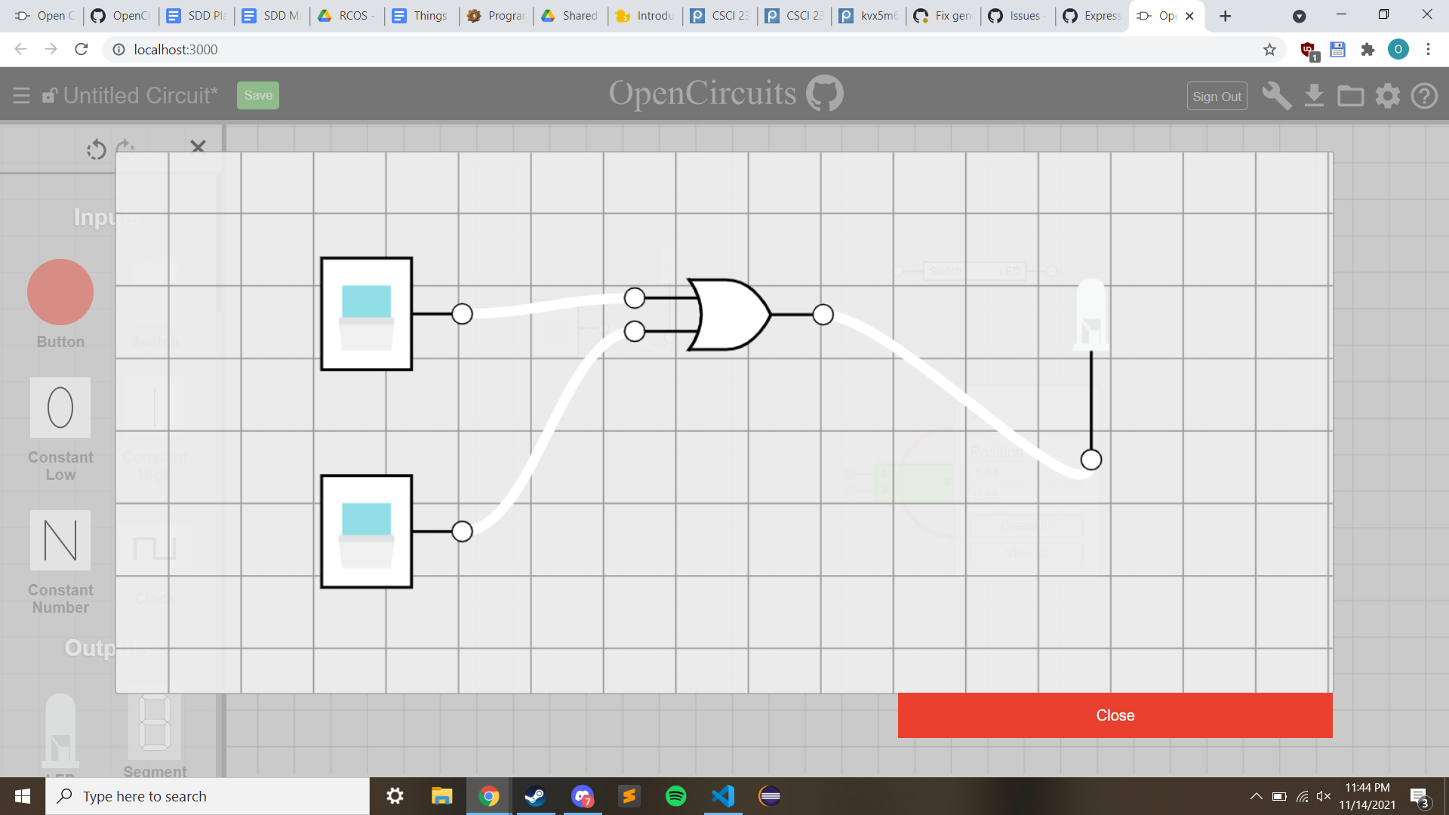This screenshot has width=1449, height=815.
Task: Select the wrench tools icon
Action: 1277,96
